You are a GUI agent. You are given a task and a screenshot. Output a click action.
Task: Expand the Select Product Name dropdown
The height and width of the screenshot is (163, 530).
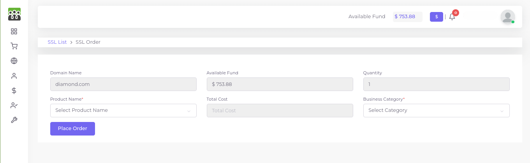click(123, 110)
